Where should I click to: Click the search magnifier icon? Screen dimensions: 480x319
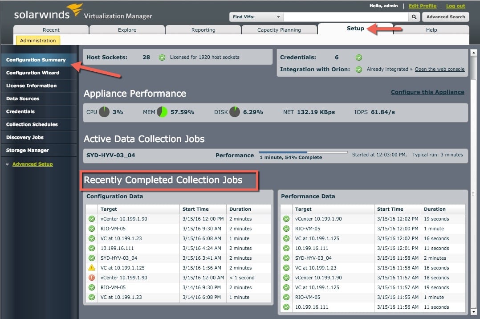point(414,17)
